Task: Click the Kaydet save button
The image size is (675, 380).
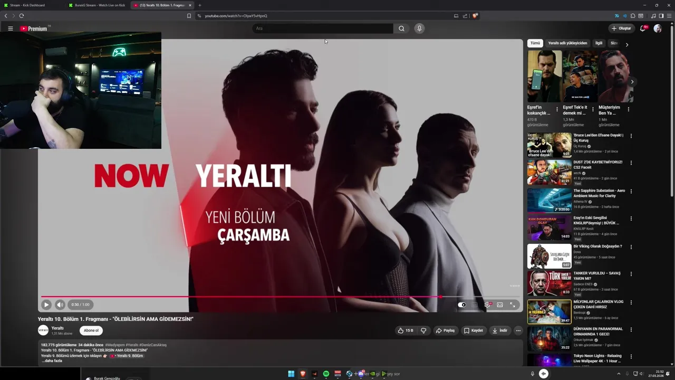Action: [x=473, y=330]
